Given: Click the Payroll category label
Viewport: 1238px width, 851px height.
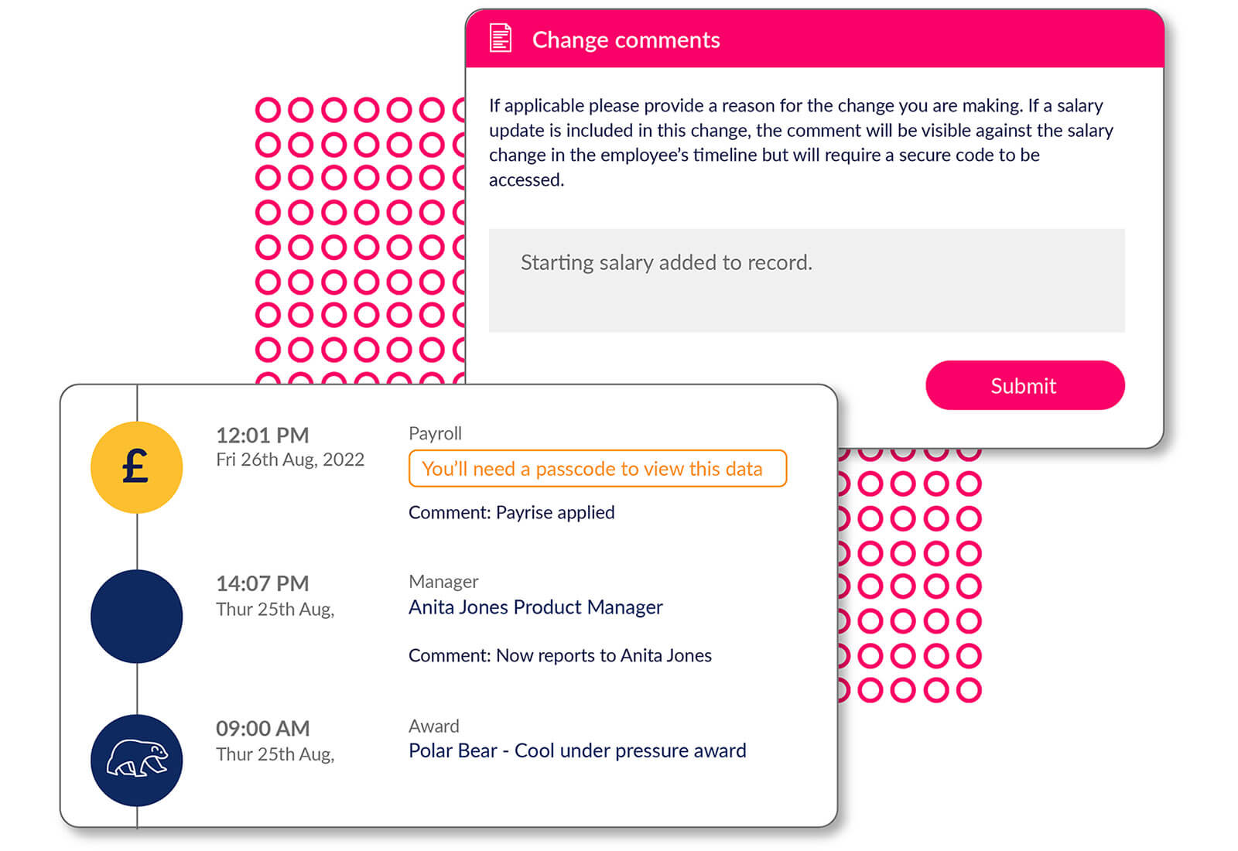Looking at the screenshot, I should [435, 433].
